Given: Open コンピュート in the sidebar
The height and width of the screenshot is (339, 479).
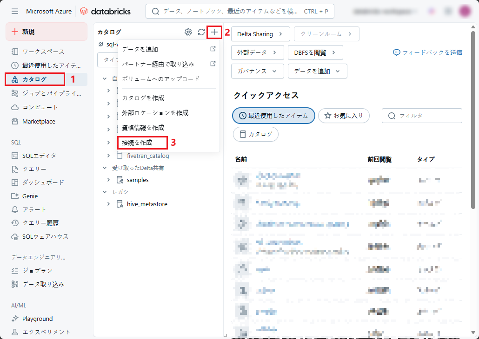Looking at the screenshot, I should click(x=40, y=107).
